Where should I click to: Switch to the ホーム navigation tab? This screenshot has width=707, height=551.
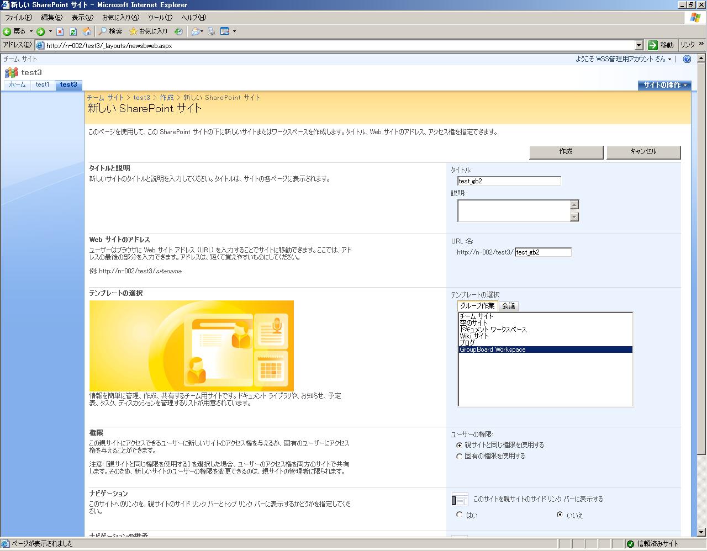pyautogui.click(x=17, y=84)
